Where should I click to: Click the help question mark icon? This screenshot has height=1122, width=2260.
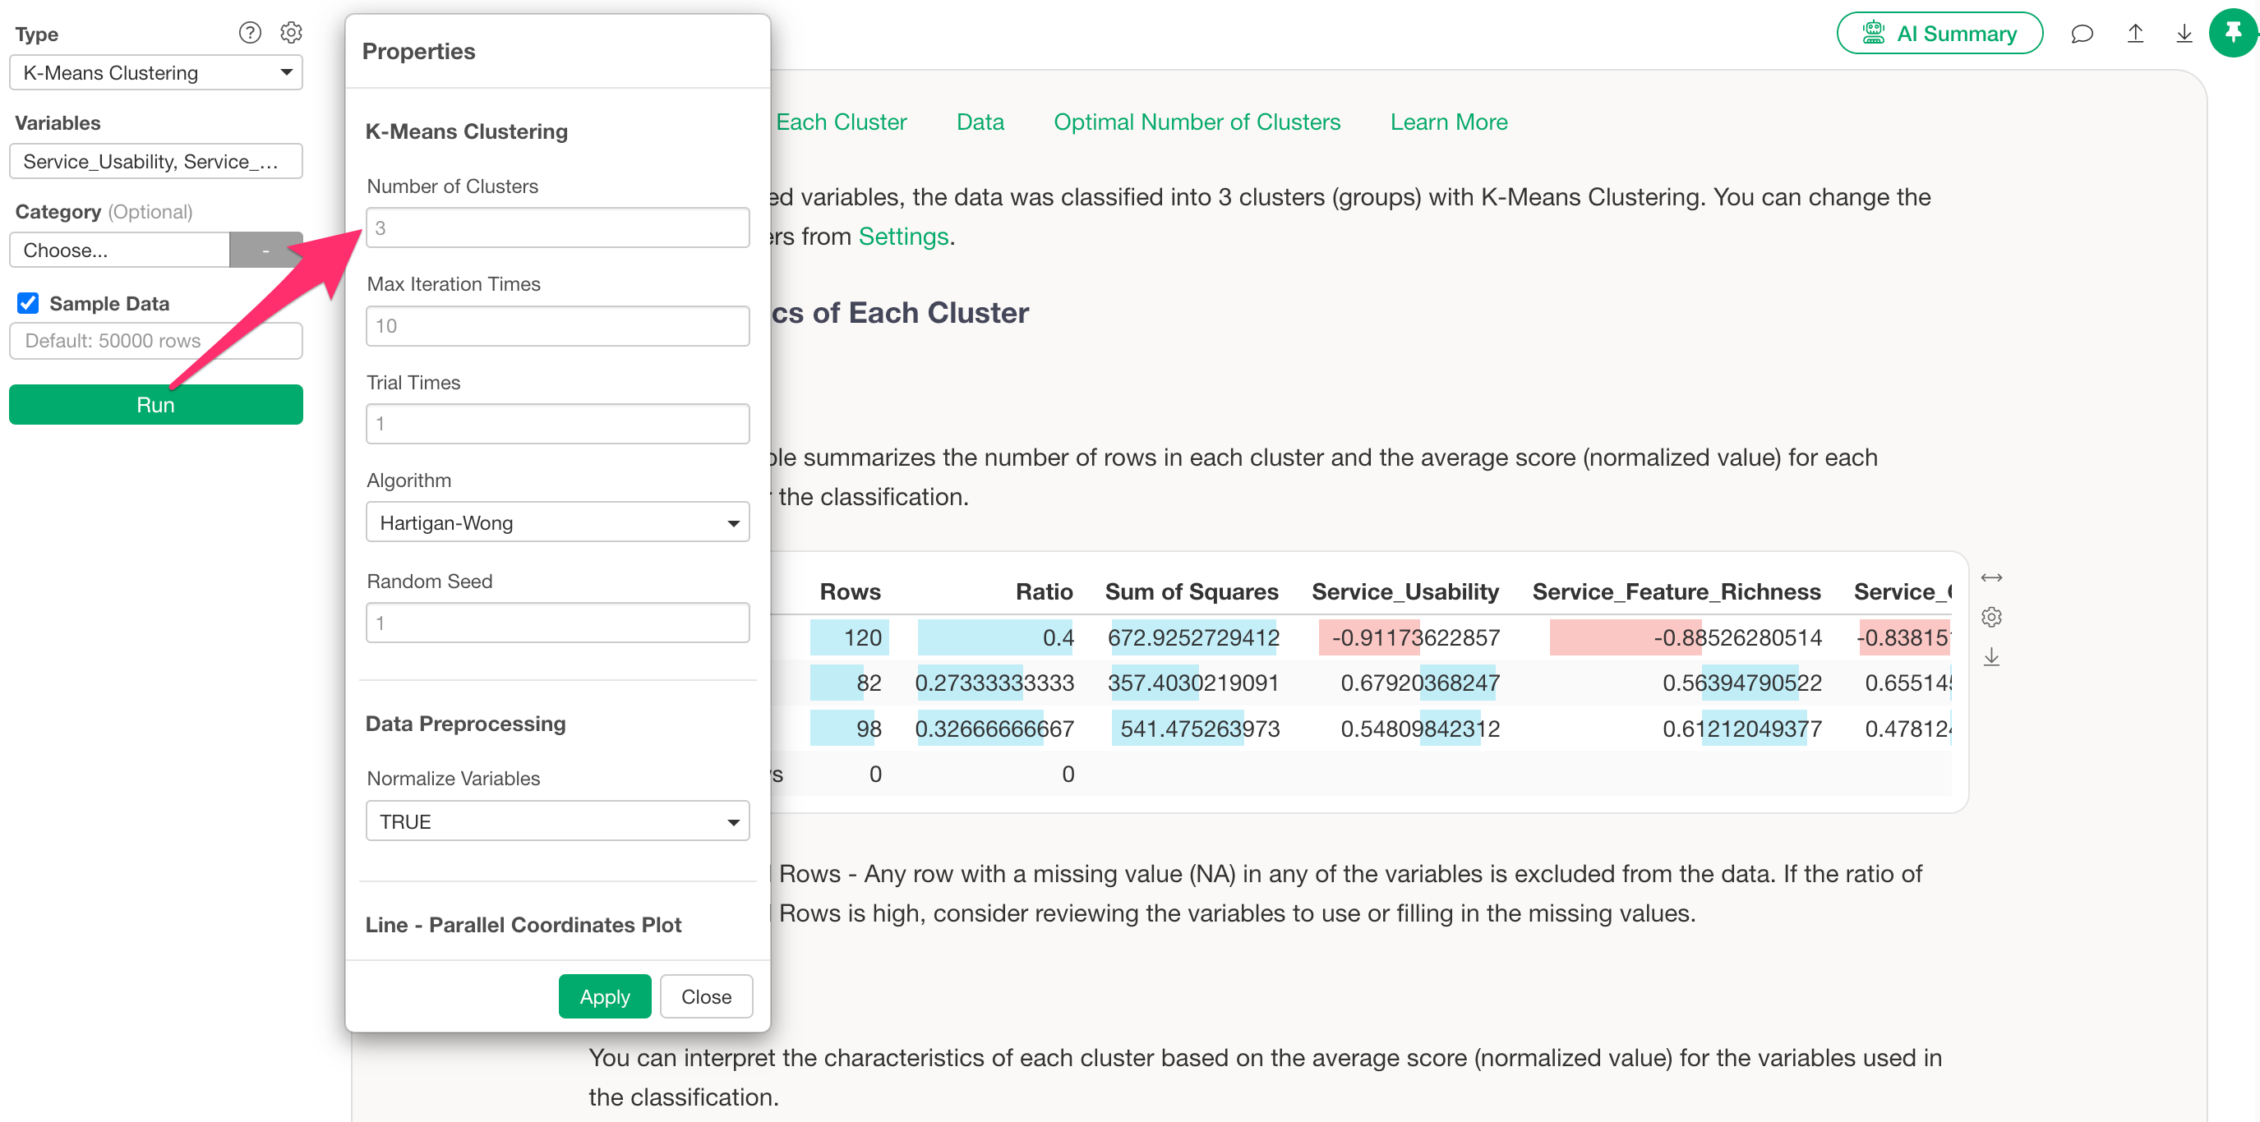point(250,34)
